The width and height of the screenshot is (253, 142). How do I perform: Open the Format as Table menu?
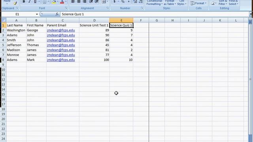click(170, 3)
